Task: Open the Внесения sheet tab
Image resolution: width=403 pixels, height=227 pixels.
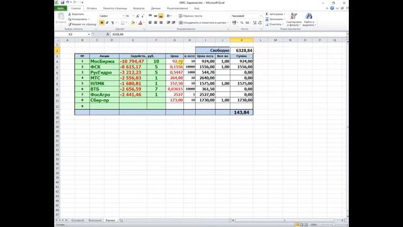Action: pyautogui.click(x=95, y=220)
